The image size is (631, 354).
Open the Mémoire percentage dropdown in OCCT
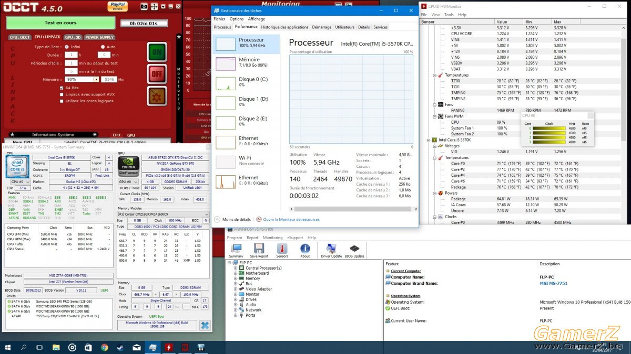96,79
